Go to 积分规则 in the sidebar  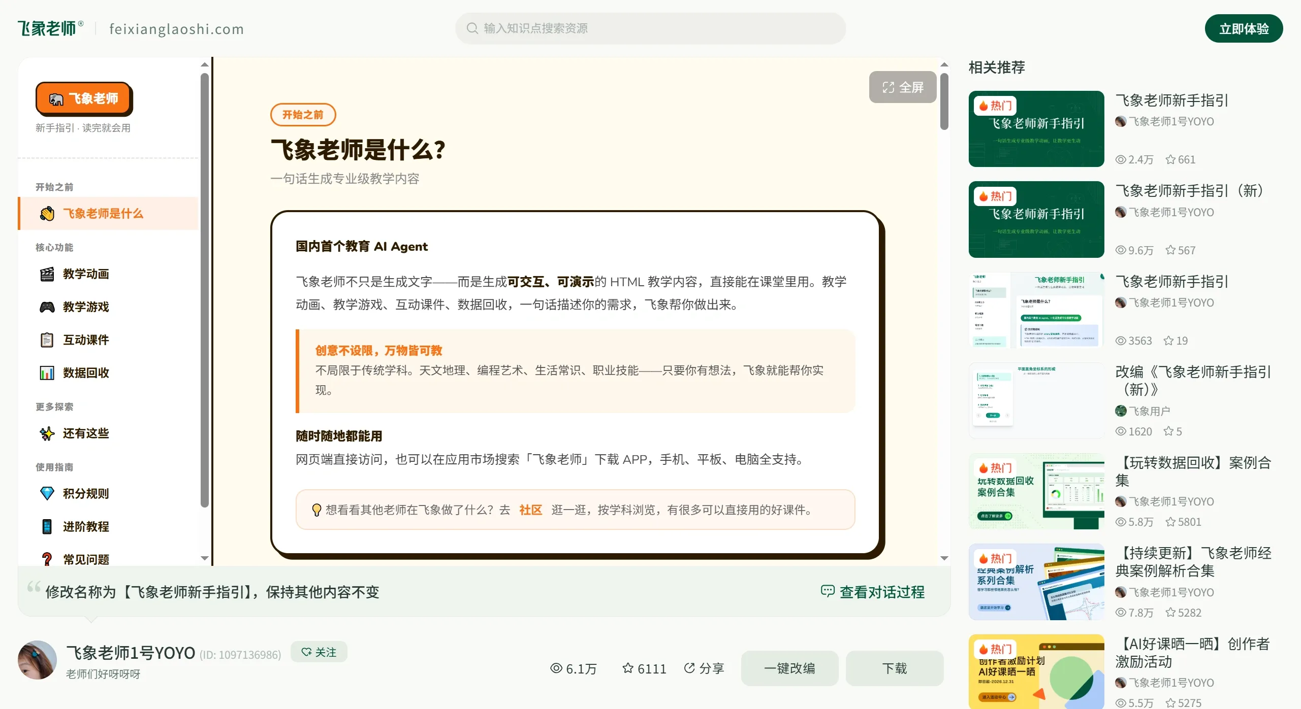coord(108,493)
